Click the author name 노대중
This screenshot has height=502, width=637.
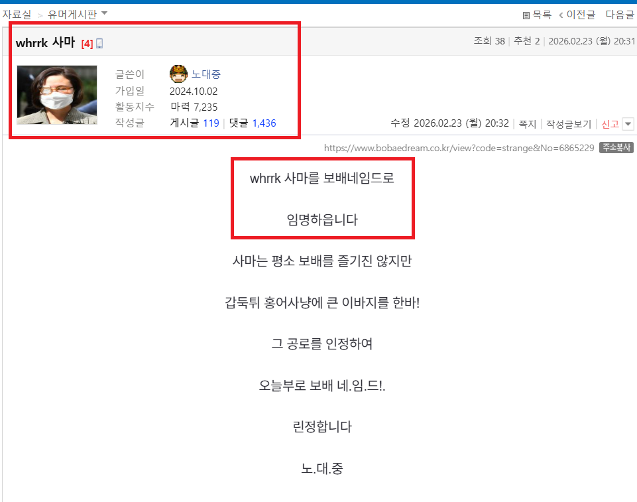pyautogui.click(x=207, y=74)
